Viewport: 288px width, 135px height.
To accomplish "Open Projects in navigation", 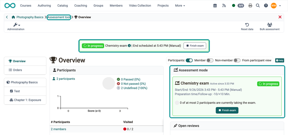I will tap(163, 6).
